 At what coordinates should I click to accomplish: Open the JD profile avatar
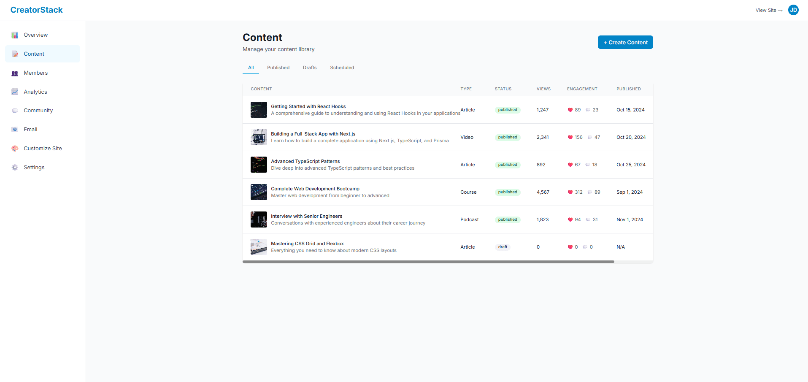(x=793, y=10)
